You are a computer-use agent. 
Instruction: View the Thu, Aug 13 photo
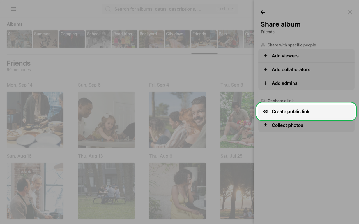(106, 191)
